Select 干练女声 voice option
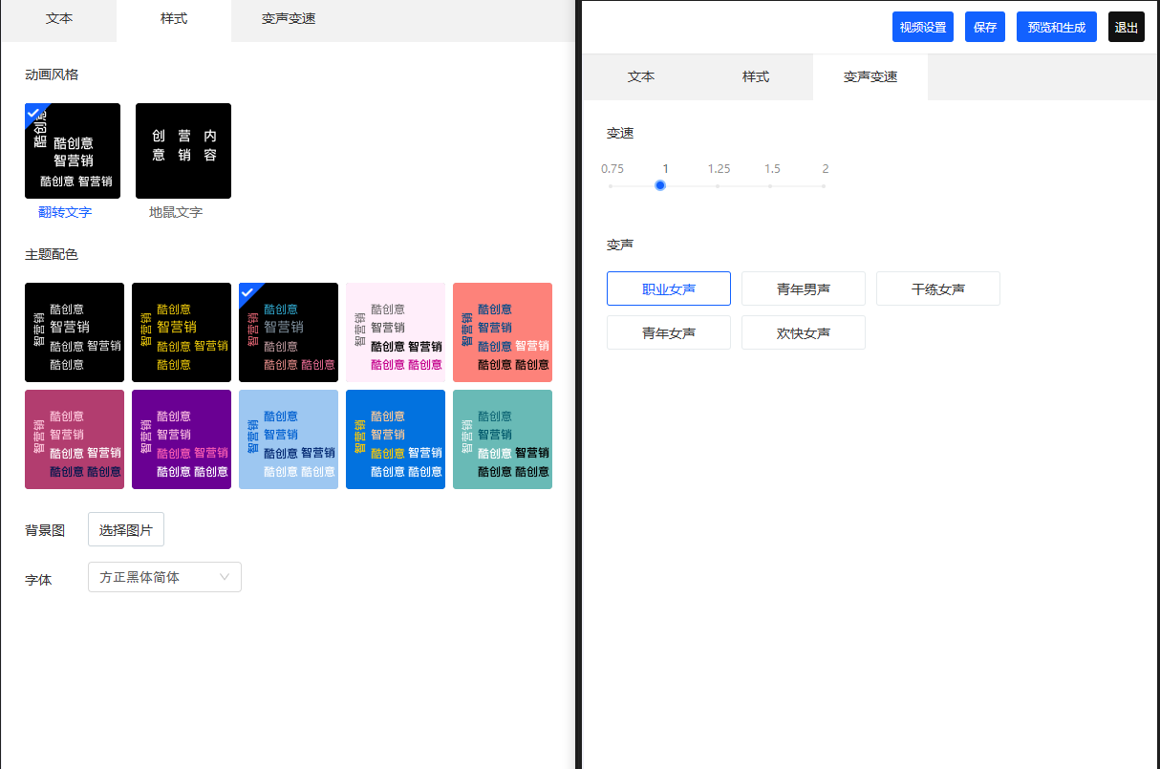Viewport: 1160px width, 769px height. click(938, 288)
